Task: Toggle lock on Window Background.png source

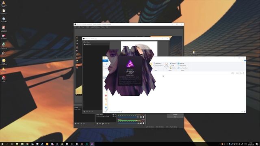Action: pyautogui.click(x=115, y=116)
